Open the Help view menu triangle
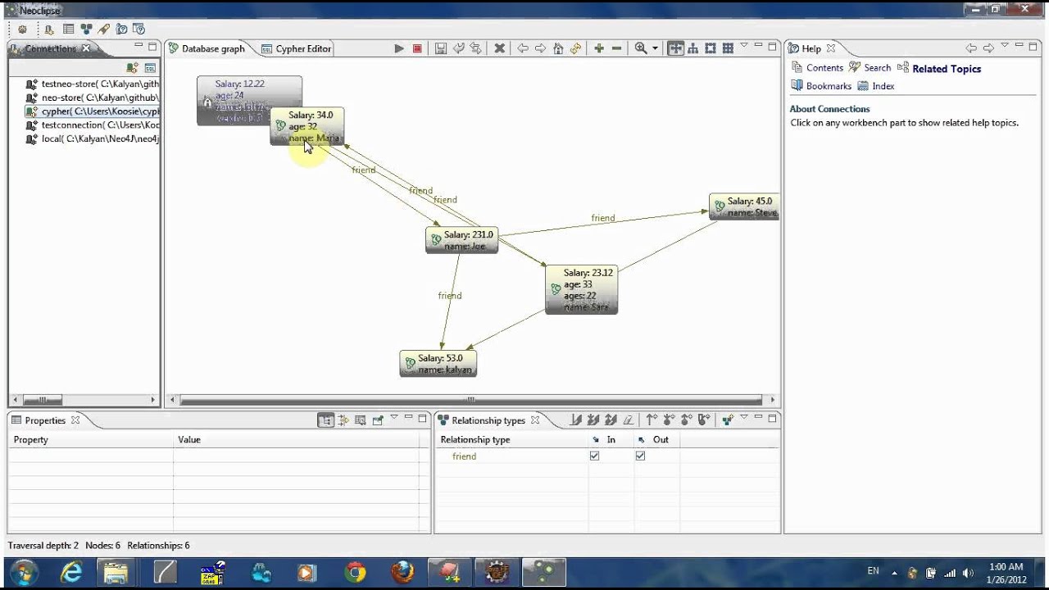 (x=1006, y=45)
